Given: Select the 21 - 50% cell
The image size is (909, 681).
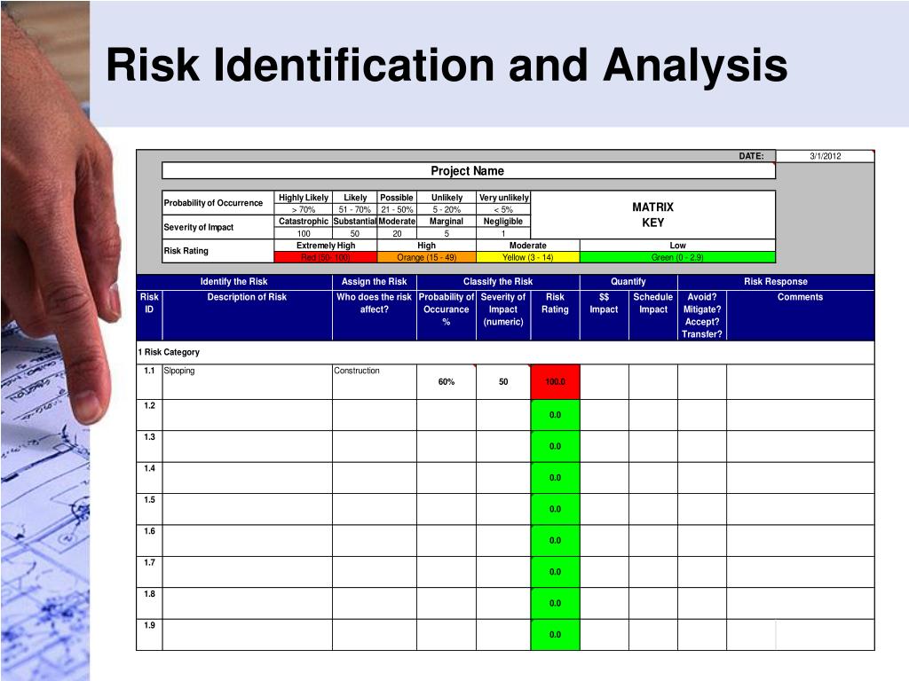Looking at the screenshot, I should [397, 209].
